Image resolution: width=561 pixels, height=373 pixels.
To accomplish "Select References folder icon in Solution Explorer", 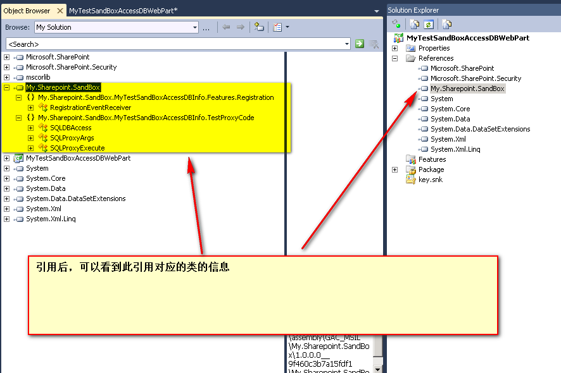I will click(411, 58).
